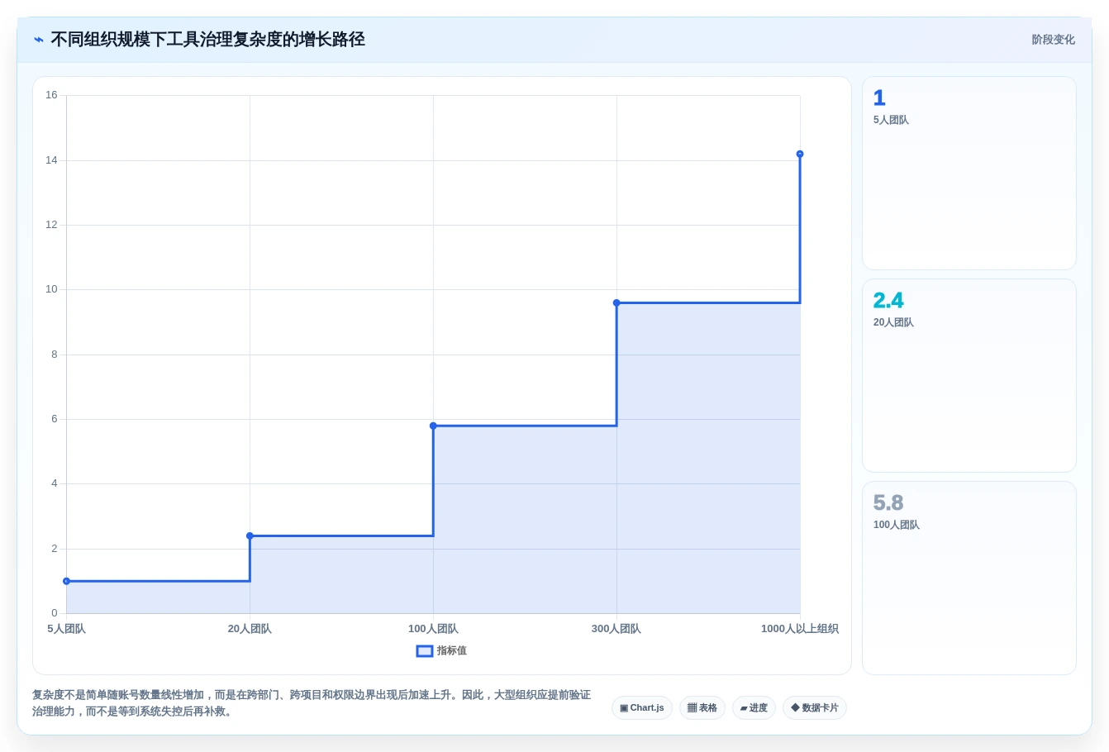Viewport: 1109px width, 752px height.
Task: Toggle the 指标值 legend swatch
Action: click(x=425, y=651)
